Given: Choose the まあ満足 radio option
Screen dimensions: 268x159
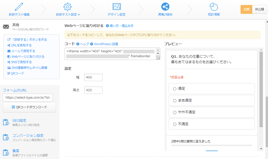Looking at the screenshot, I should point(175,101).
